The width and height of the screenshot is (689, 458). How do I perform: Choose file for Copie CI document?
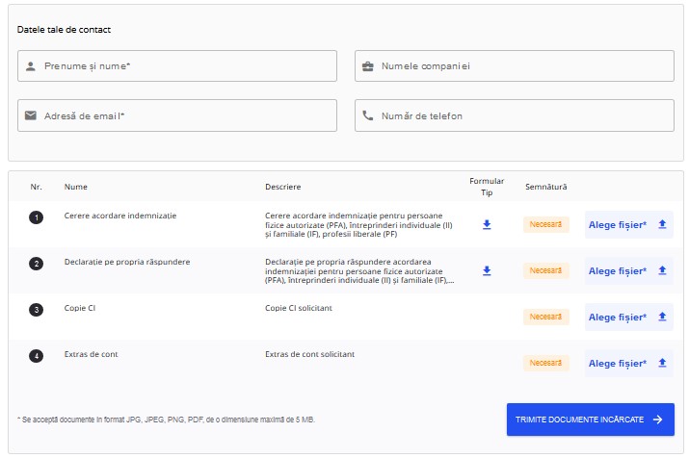pyautogui.click(x=629, y=317)
